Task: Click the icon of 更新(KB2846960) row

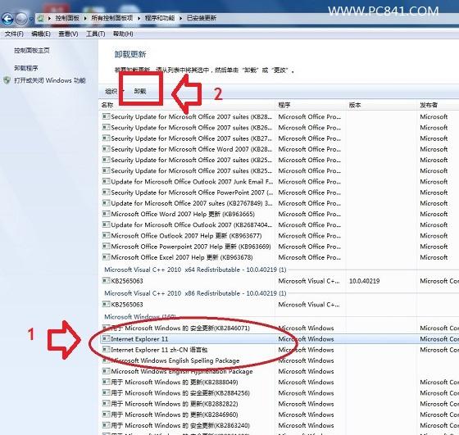Action: (x=106, y=415)
